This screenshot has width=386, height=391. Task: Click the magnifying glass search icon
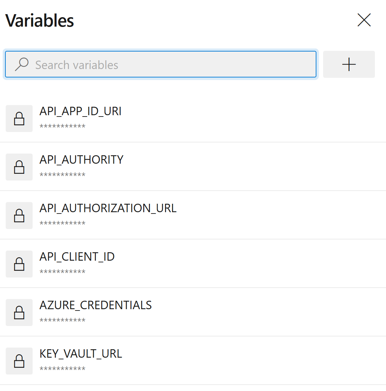click(x=22, y=64)
